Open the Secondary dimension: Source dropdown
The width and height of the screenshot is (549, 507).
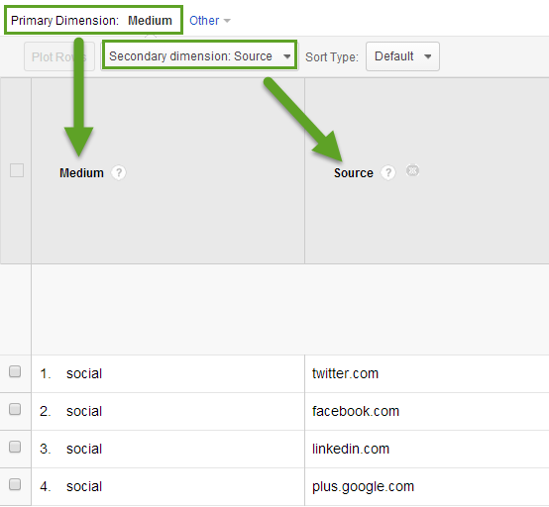coord(199,56)
